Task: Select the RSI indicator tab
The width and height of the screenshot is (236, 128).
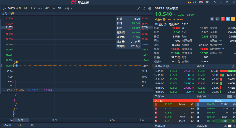Action: point(32,125)
